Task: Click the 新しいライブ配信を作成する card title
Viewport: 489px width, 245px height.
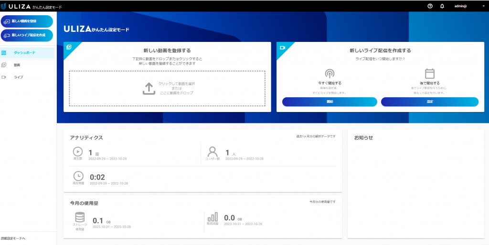Action: (x=380, y=51)
